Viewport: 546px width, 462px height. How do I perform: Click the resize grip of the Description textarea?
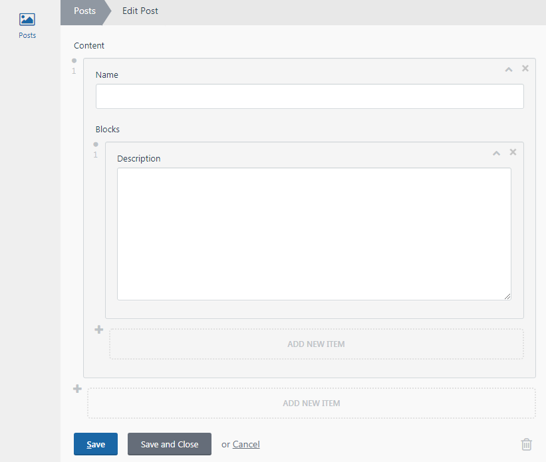[509, 296]
